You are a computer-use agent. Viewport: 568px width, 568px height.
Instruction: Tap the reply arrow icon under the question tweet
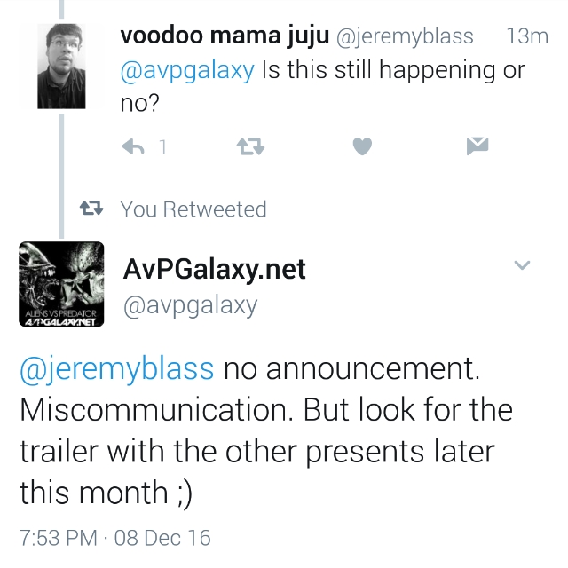[132, 146]
